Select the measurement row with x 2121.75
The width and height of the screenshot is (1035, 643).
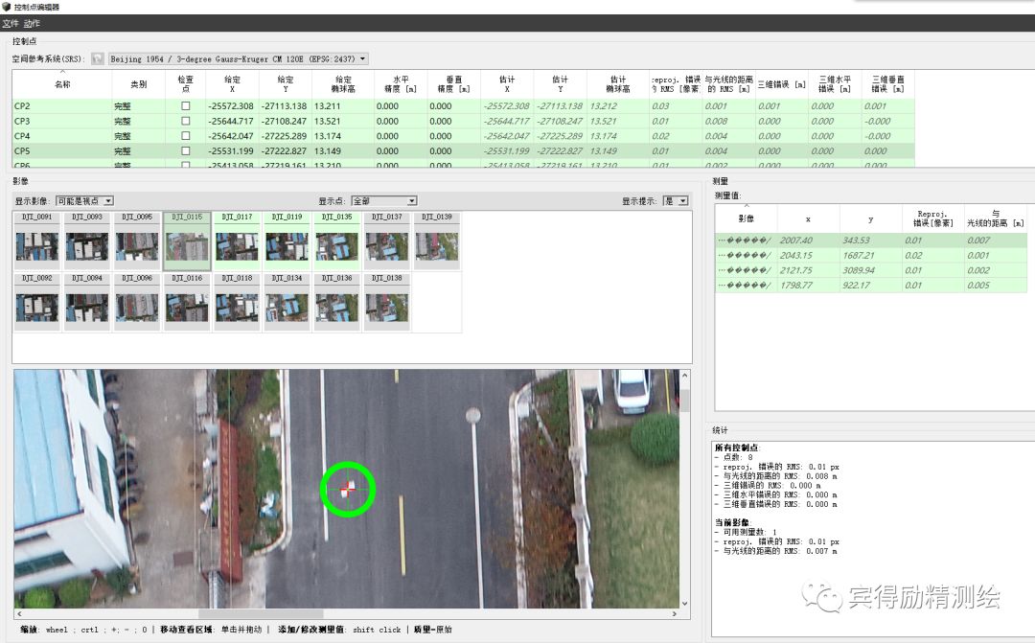point(870,270)
